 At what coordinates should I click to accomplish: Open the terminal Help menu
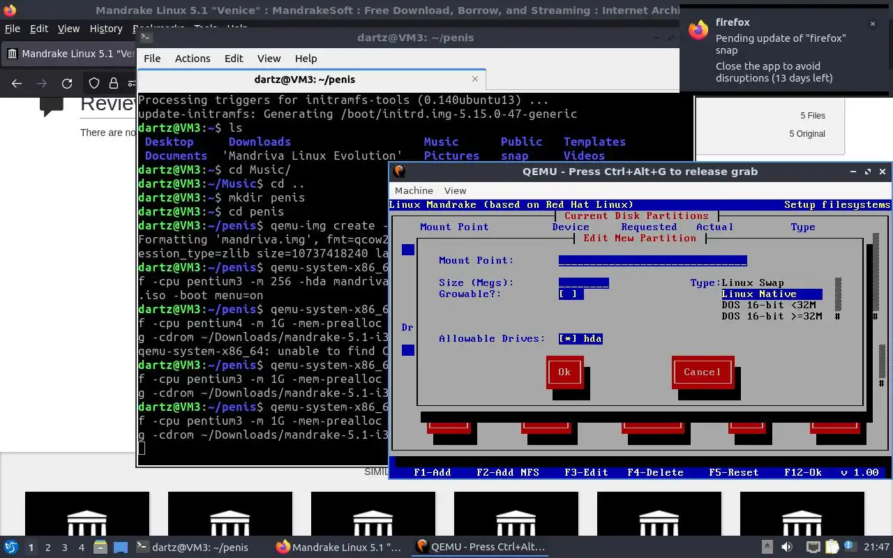(306, 59)
